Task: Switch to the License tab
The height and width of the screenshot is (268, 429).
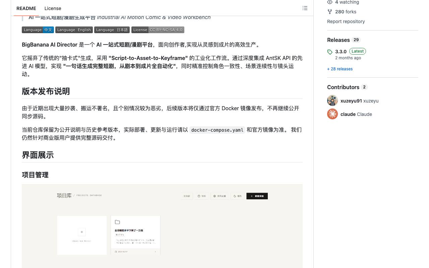Action: [53, 8]
